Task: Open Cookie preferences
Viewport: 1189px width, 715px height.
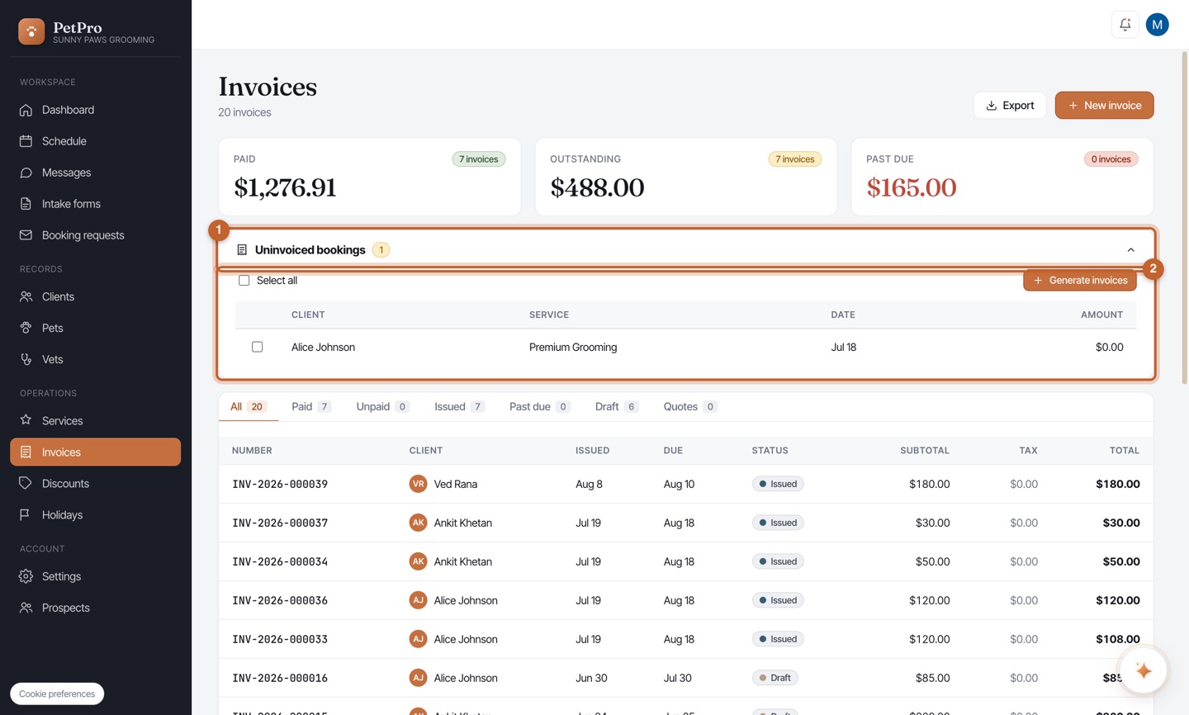Action: click(x=57, y=694)
